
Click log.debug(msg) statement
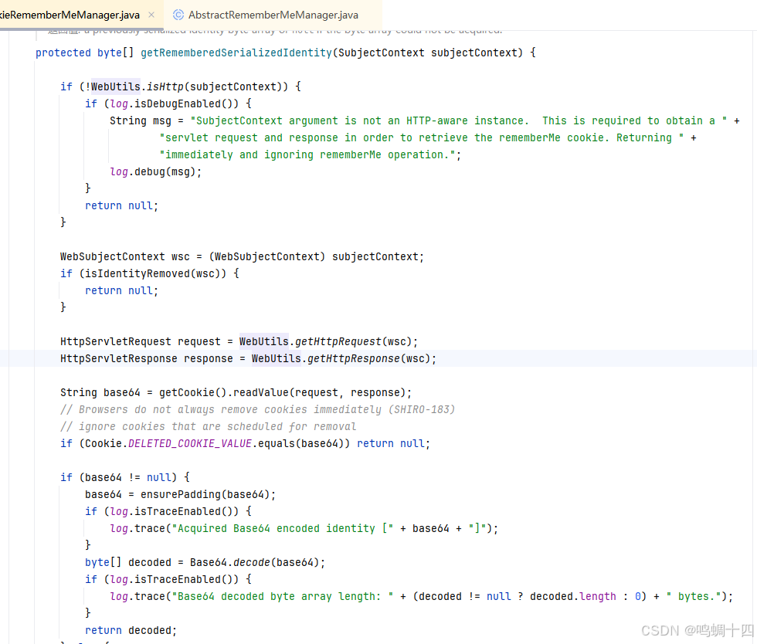[155, 172]
